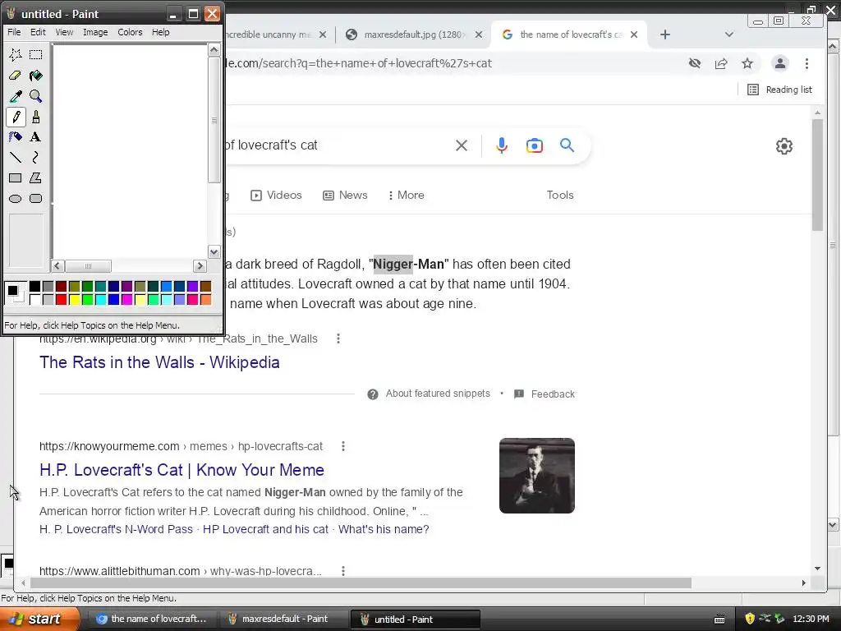Open options dots beside Wikipedia result URL
Image resolution: width=841 pixels, height=631 pixels.
pos(338,339)
